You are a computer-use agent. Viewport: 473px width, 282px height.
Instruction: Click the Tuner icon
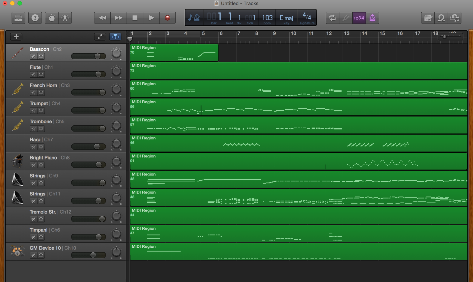coord(345,18)
